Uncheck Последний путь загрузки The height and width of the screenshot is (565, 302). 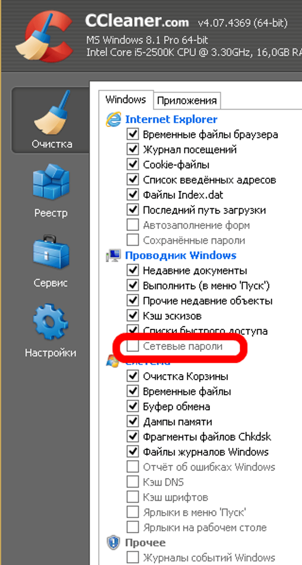[133, 210]
